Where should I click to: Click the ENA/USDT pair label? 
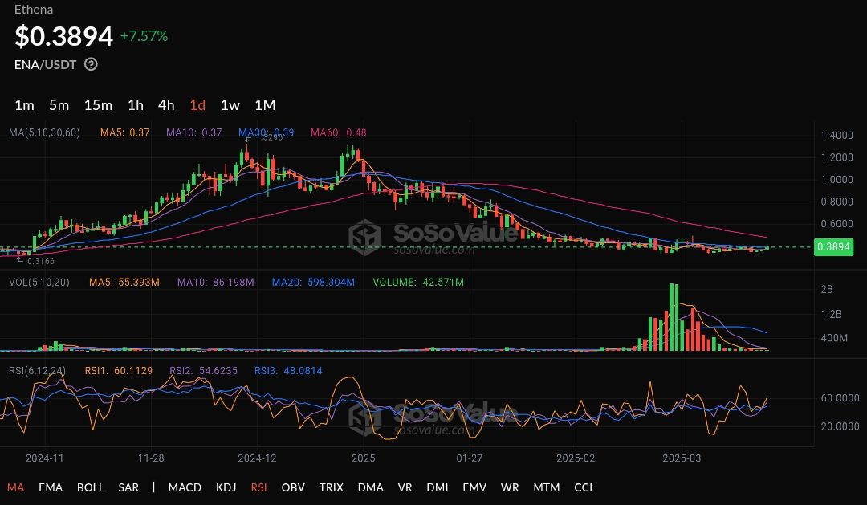[45, 65]
